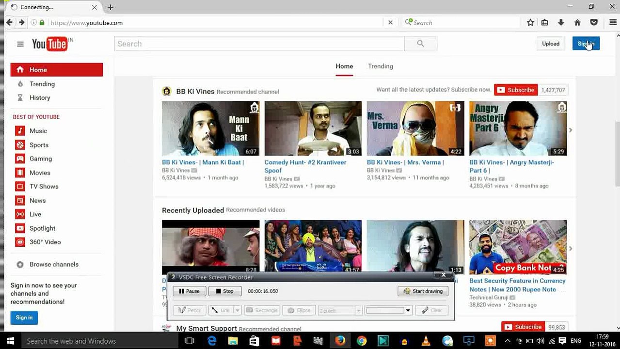Image resolution: width=620 pixels, height=349 pixels.
Task: Show hidden system tray icons
Action: click(x=508, y=341)
